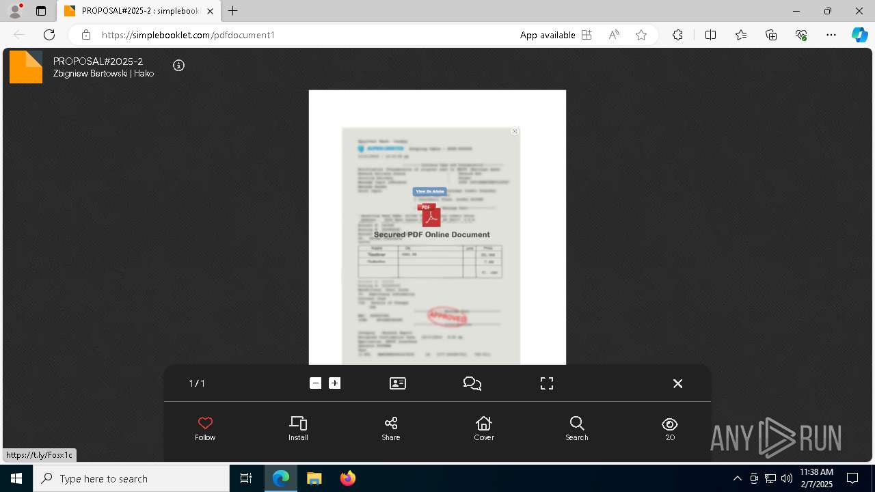Open File Explorer from taskbar
875x492 pixels.
(314, 478)
